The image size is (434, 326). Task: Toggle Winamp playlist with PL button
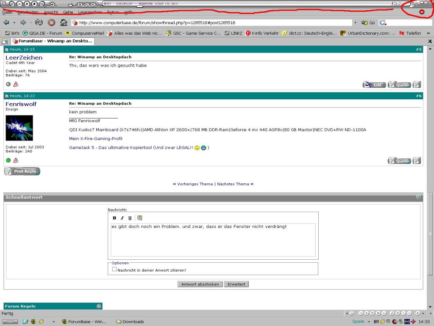click(86, 4)
